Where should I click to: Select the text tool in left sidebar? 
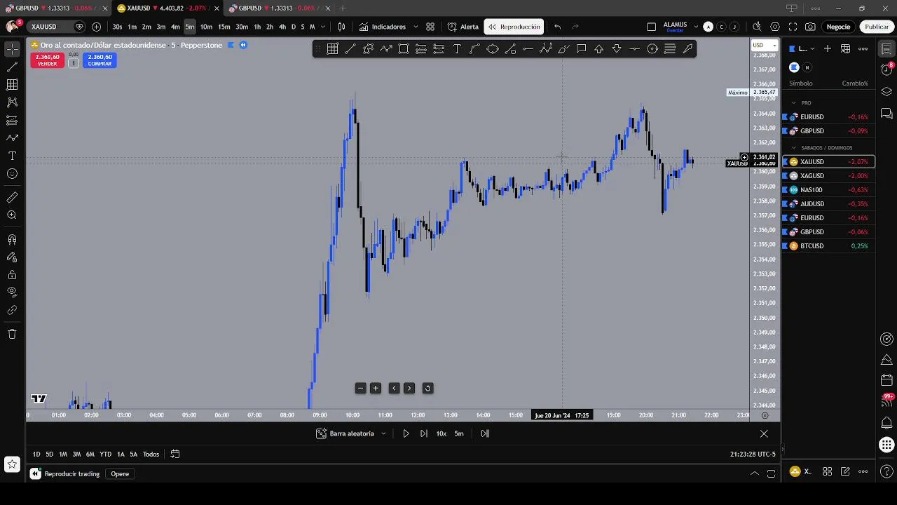[12, 156]
